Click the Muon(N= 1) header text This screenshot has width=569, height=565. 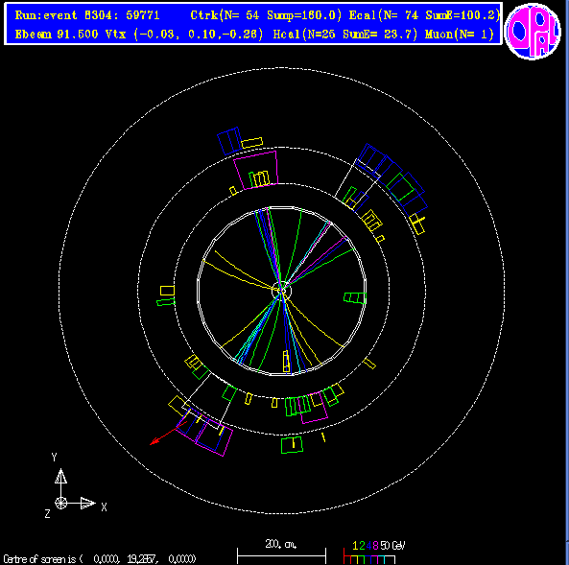pyautogui.click(x=460, y=35)
